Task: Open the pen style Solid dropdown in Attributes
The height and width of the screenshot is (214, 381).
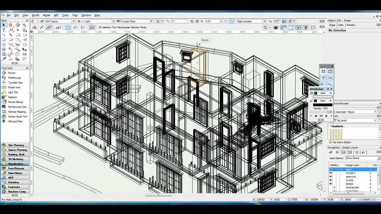Action: point(330,101)
